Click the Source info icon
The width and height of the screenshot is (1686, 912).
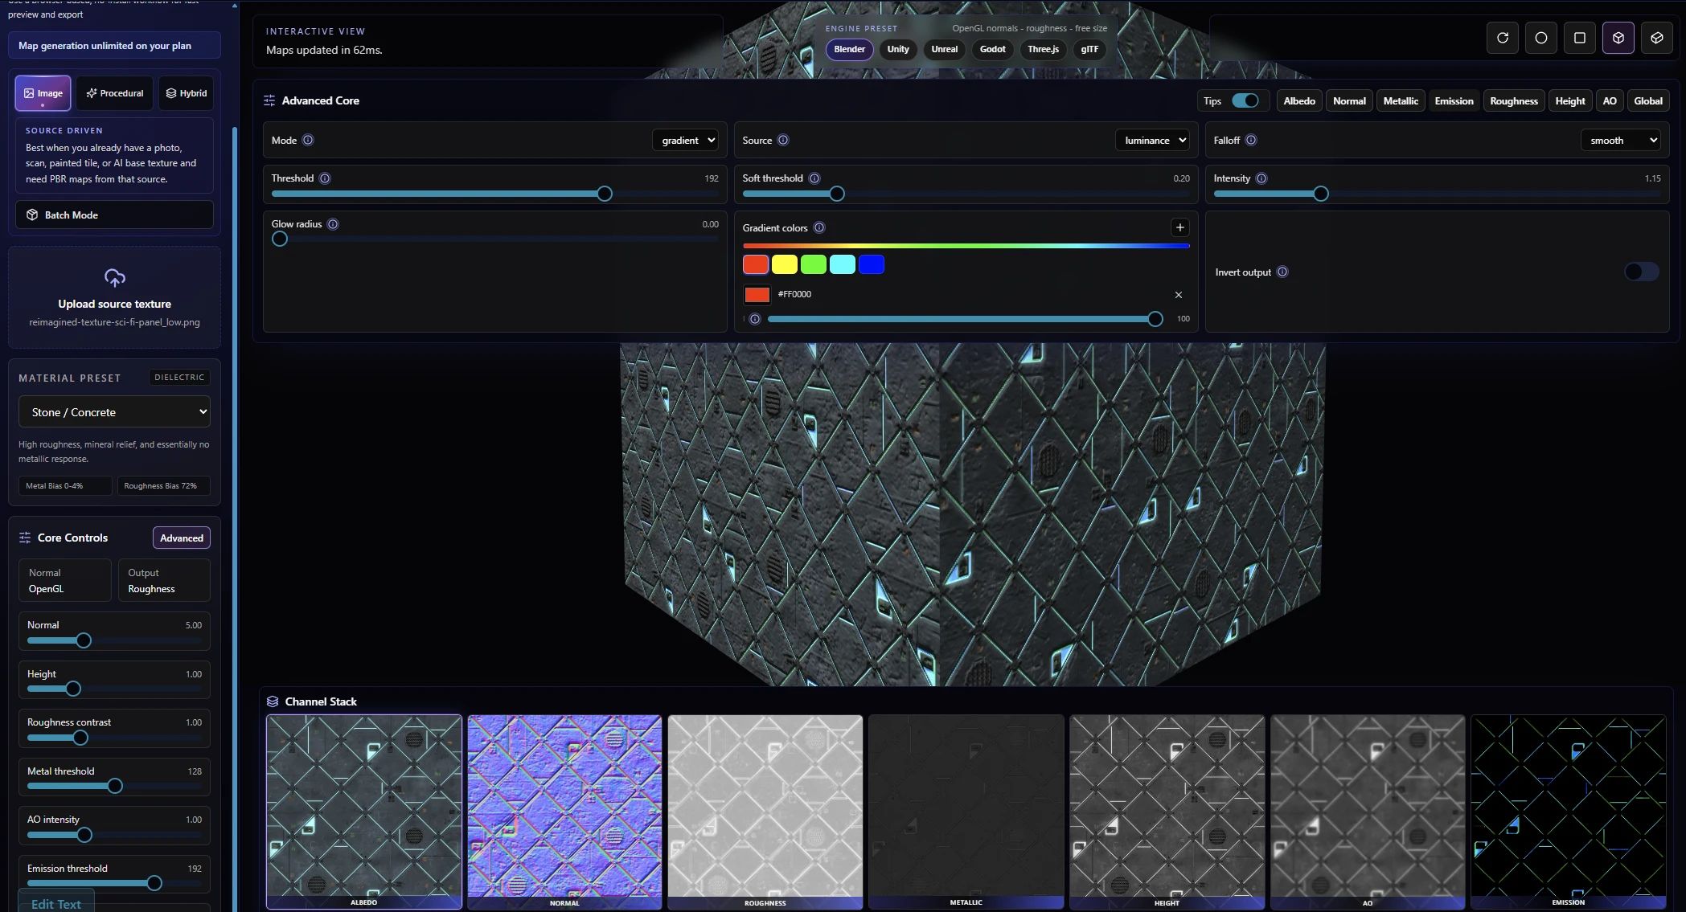tap(783, 140)
